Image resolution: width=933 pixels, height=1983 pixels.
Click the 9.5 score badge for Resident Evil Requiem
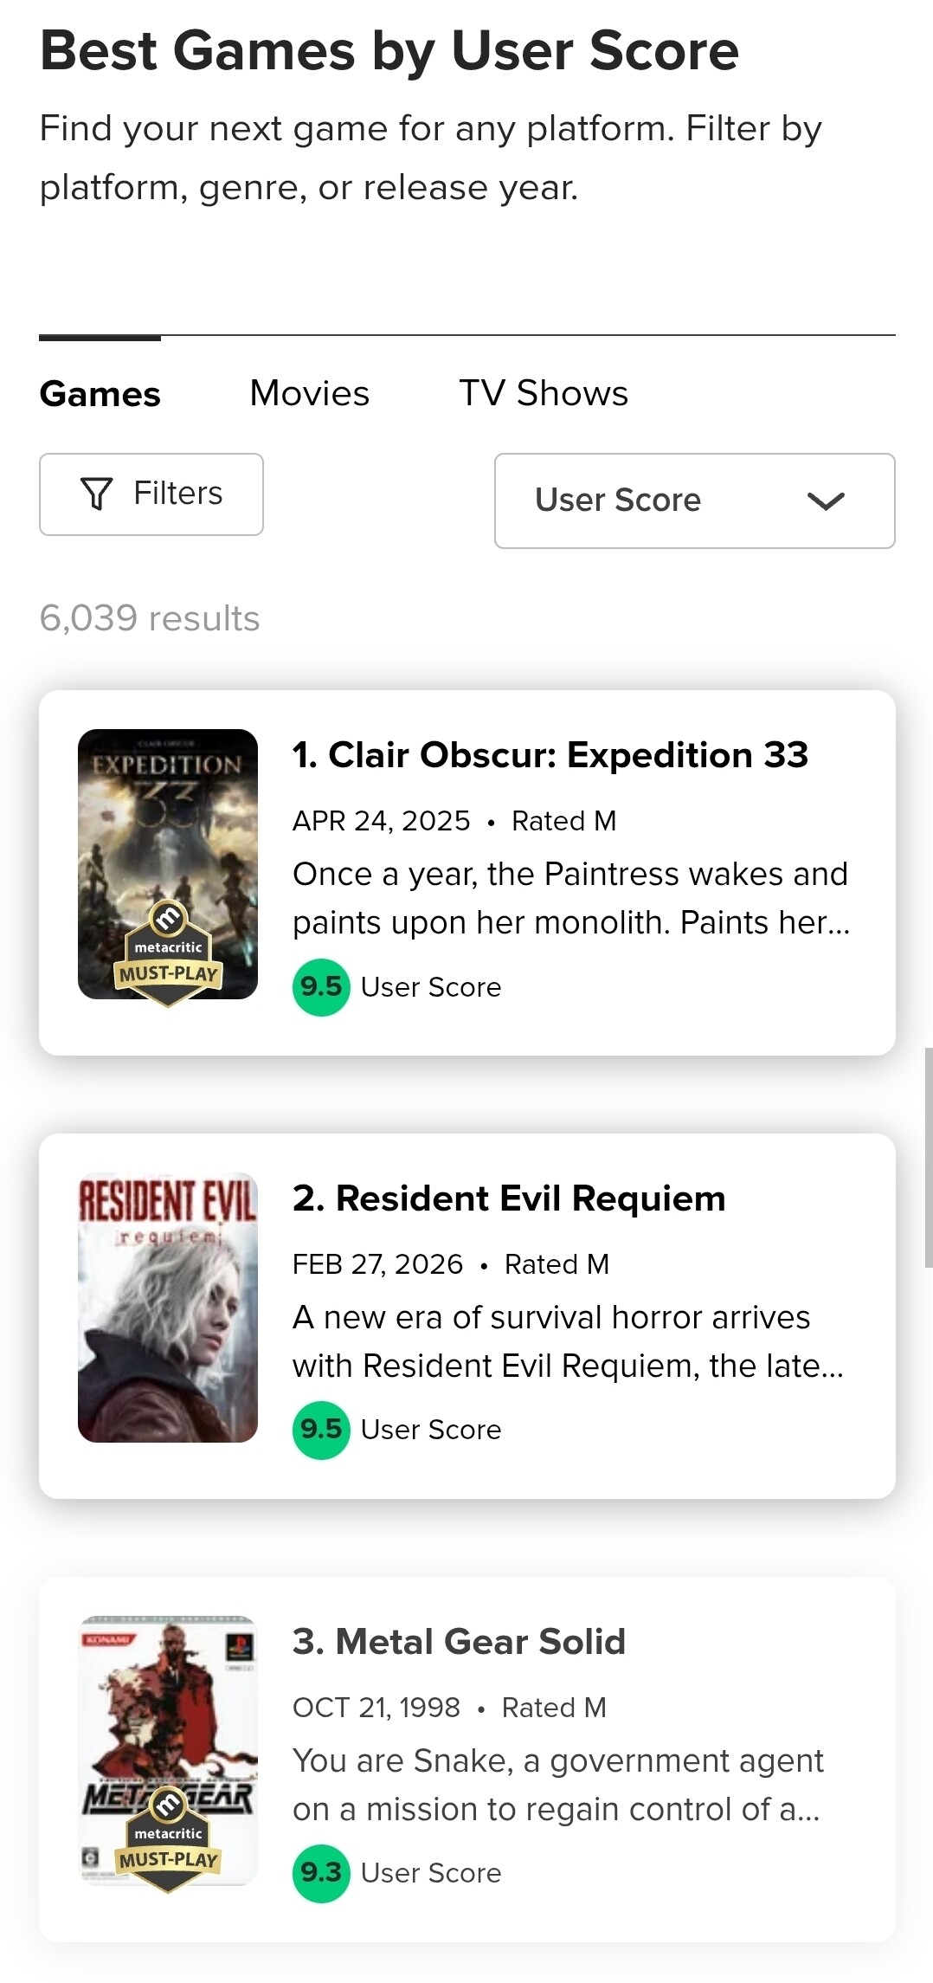(x=321, y=1430)
